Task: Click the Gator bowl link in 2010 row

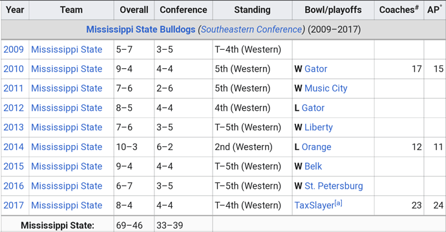Action: point(315,69)
